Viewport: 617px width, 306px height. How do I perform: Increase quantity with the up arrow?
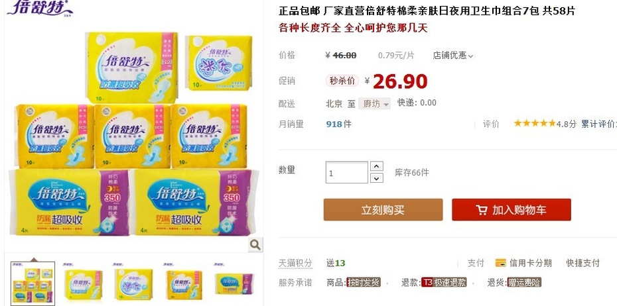tap(377, 166)
